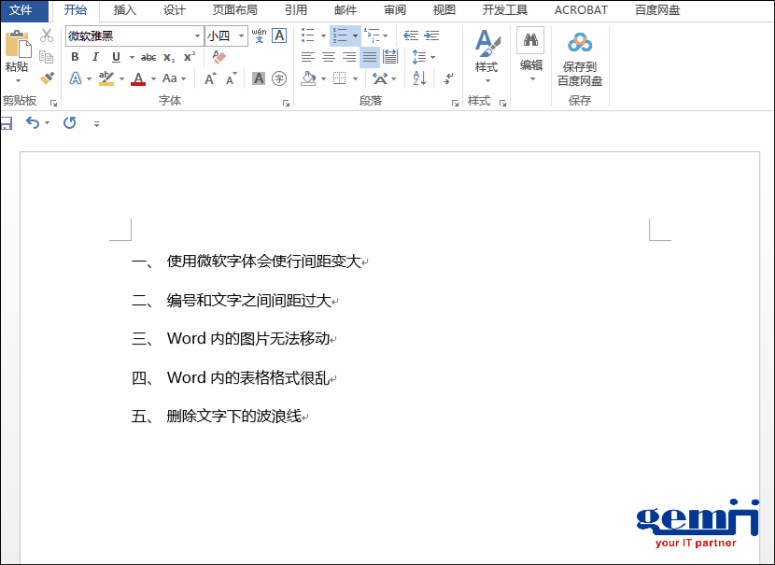Viewport: 775px width, 565px height.
Task: Click the 文件 file button
Action: [x=21, y=10]
